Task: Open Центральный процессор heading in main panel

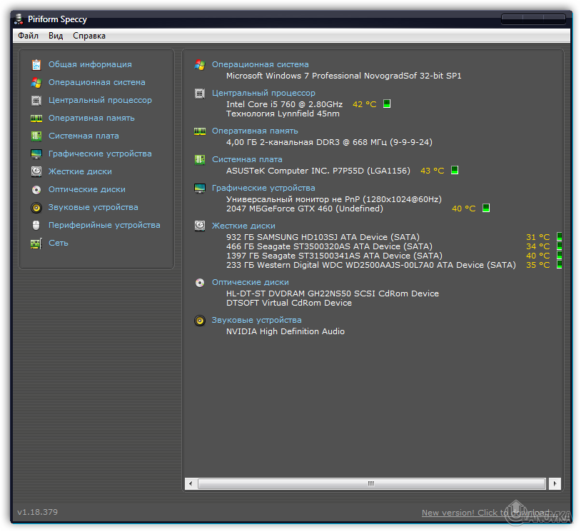Action: tap(263, 93)
